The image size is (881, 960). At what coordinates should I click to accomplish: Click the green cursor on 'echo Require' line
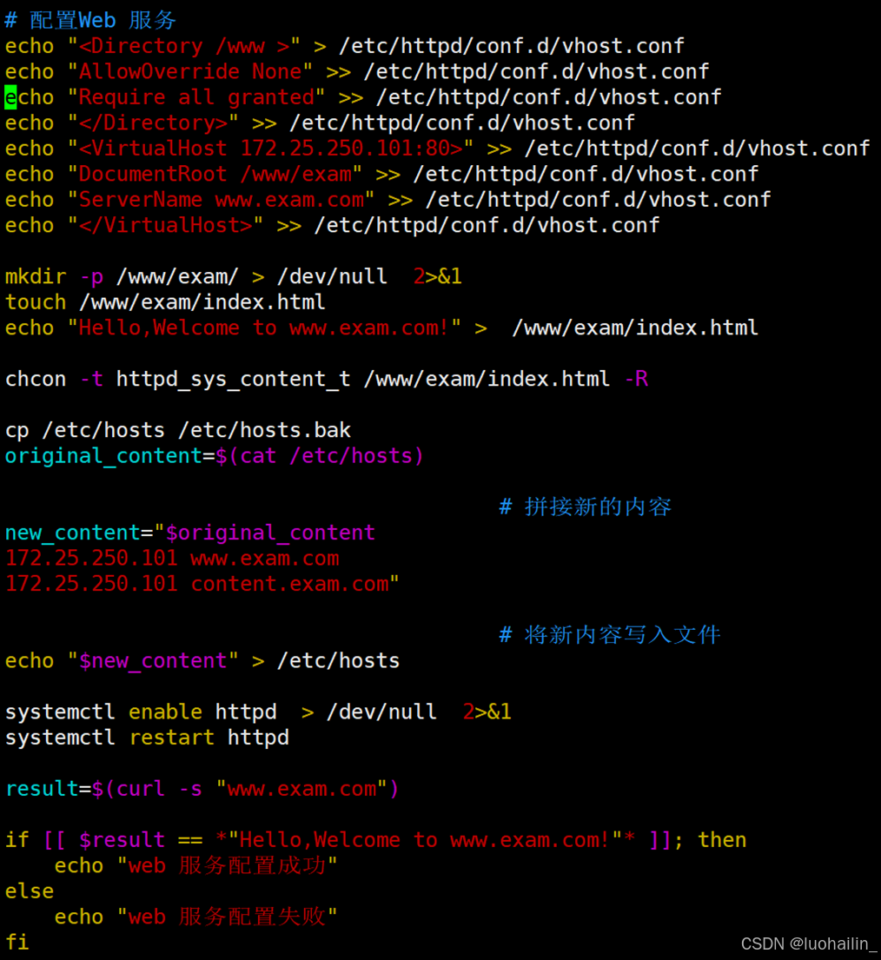pyautogui.click(x=10, y=97)
